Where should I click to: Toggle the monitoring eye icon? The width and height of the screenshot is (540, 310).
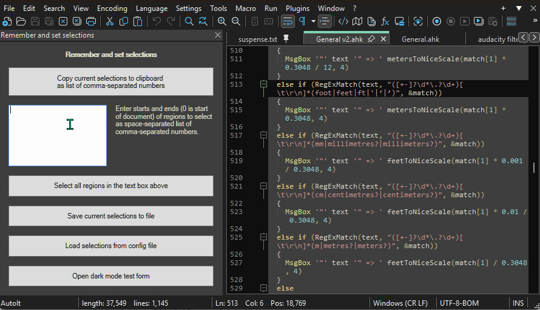tap(418, 21)
